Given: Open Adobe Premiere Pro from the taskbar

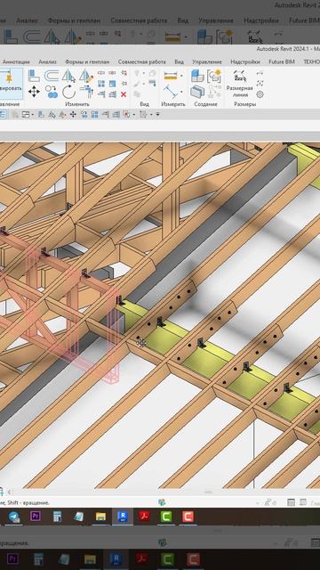Looking at the screenshot, I should point(36,517).
